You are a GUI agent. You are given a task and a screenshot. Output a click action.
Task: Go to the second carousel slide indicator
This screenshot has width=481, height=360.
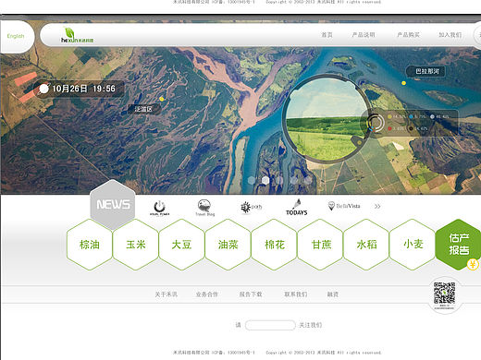[x=265, y=180]
